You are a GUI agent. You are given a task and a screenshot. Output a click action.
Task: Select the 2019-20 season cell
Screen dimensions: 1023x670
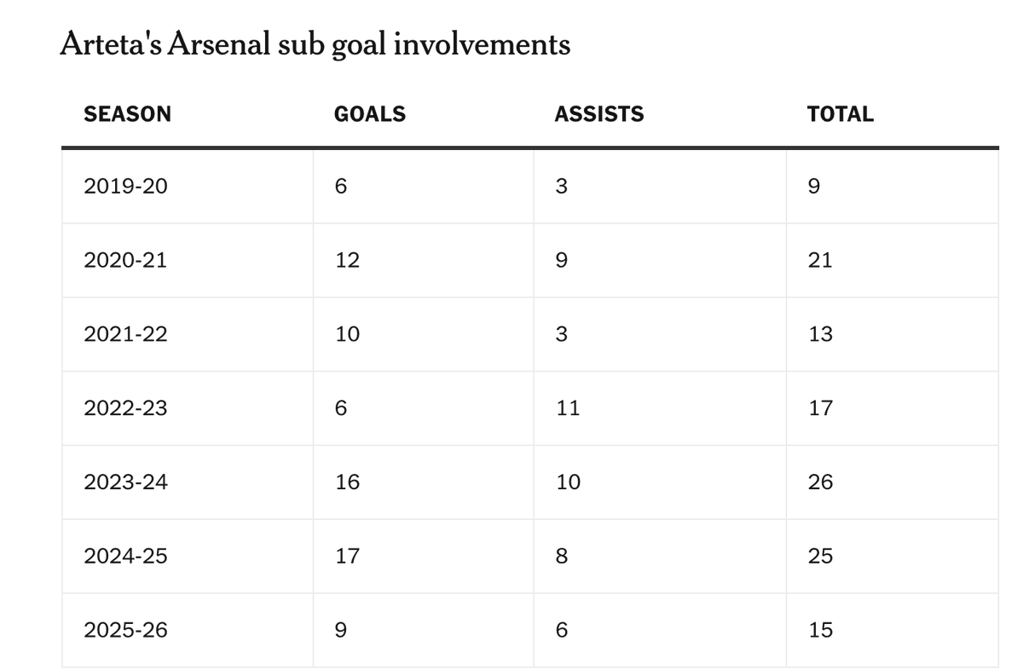(188, 186)
